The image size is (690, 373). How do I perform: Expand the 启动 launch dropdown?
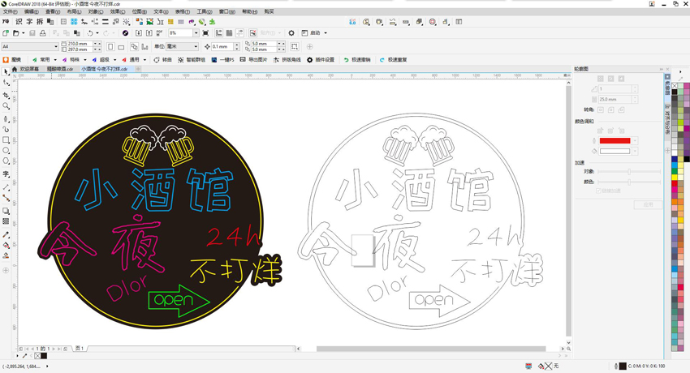(x=326, y=33)
